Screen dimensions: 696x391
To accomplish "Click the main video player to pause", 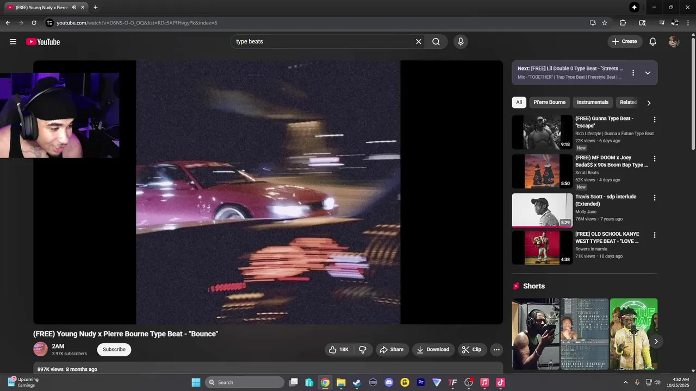I will click(268, 192).
